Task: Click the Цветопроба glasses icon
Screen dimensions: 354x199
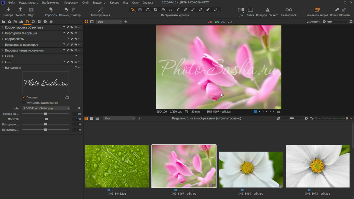Action: tap(289, 10)
